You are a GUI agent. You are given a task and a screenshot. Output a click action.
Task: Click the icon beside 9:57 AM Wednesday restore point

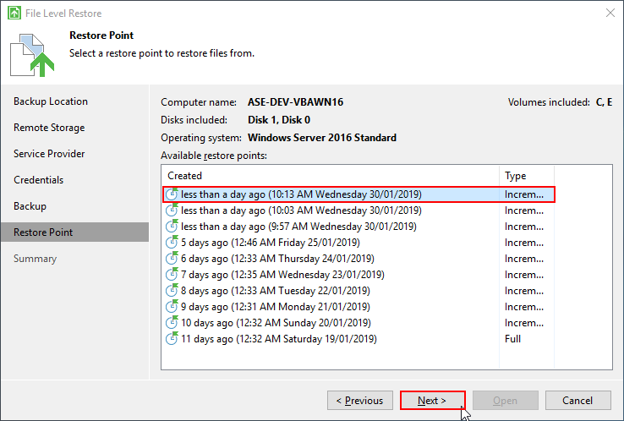coord(172,227)
